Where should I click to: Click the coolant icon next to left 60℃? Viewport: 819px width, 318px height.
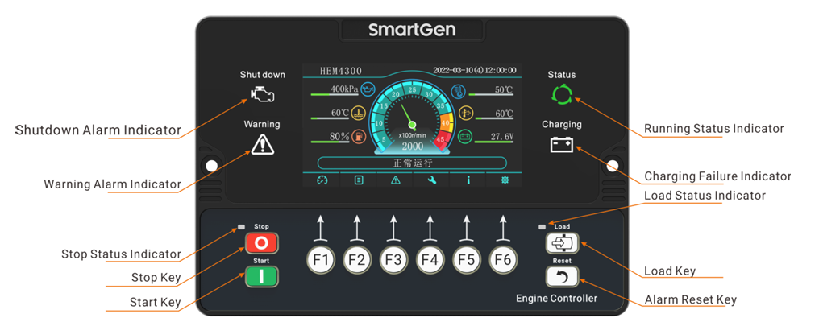click(358, 113)
